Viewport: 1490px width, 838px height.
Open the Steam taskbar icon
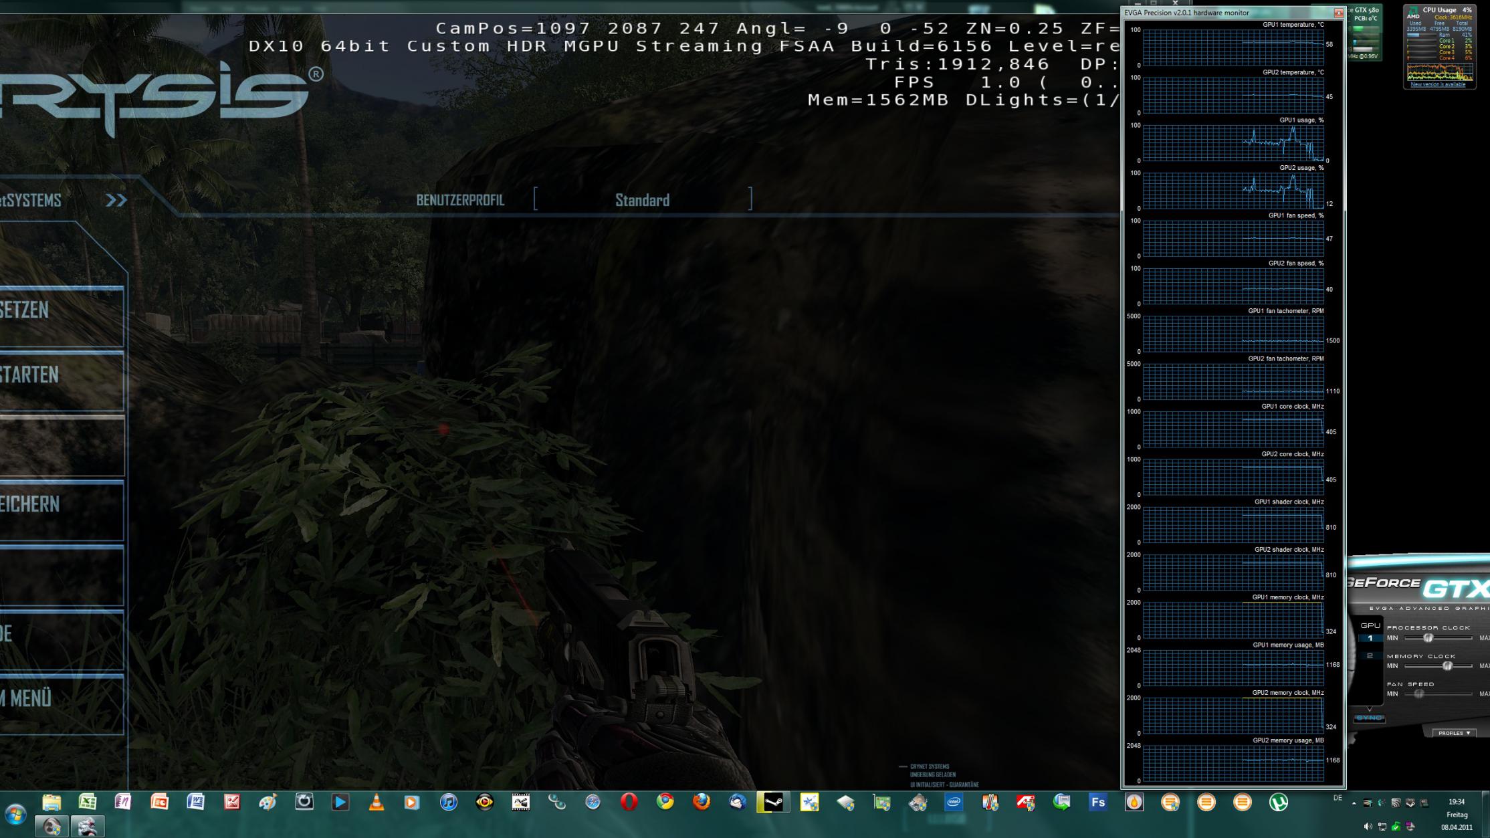tap(772, 802)
